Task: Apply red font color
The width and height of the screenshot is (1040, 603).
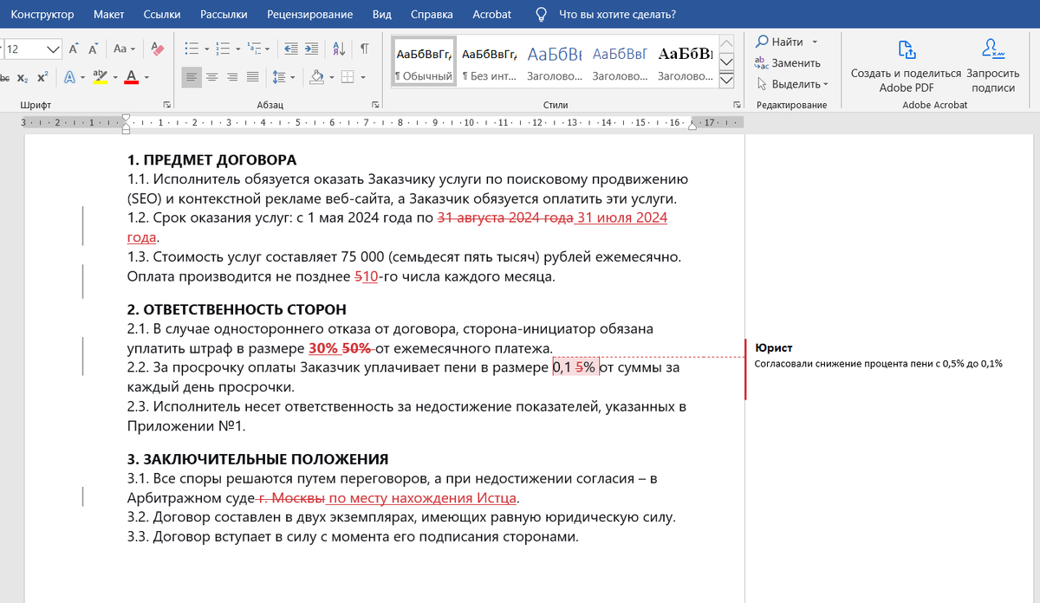Action: tap(132, 77)
